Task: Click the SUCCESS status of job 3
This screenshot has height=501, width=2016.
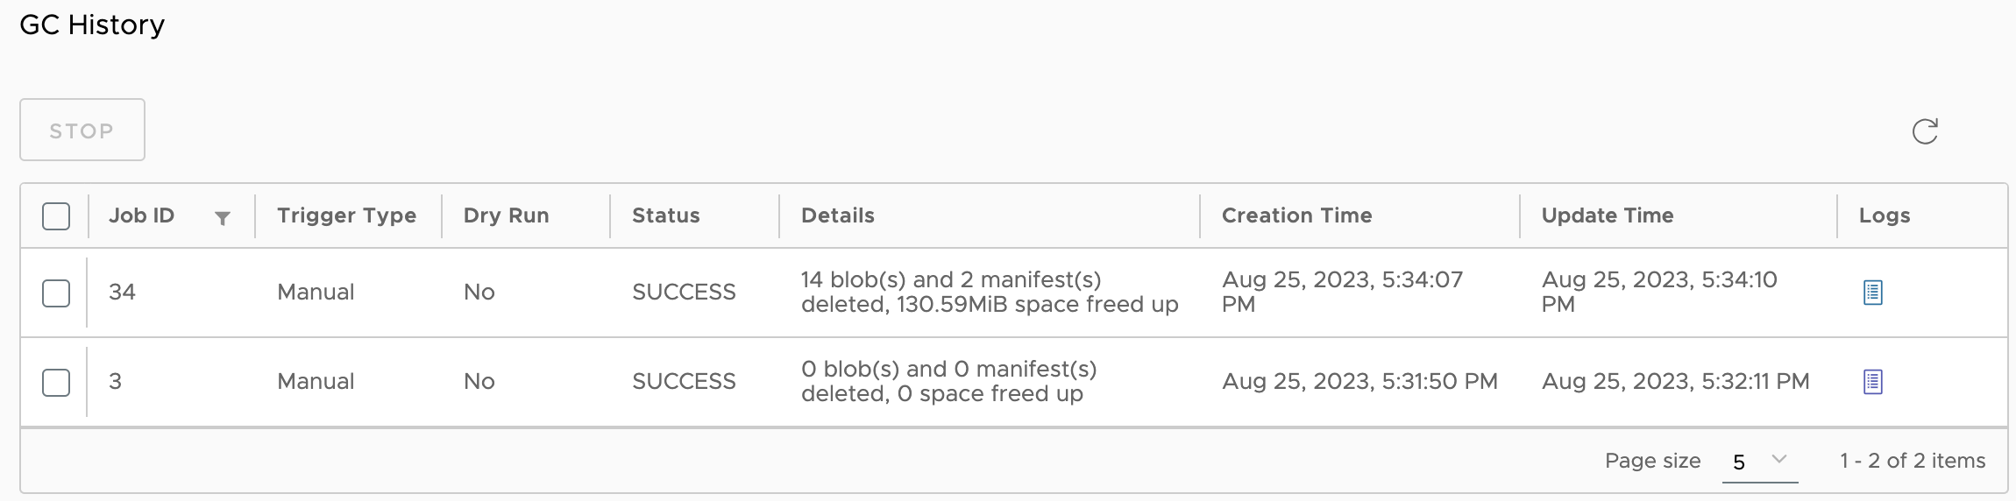Action: [684, 381]
